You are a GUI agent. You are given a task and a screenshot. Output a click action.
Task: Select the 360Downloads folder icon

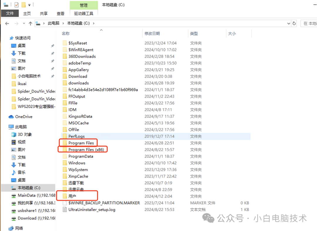click(65, 56)
